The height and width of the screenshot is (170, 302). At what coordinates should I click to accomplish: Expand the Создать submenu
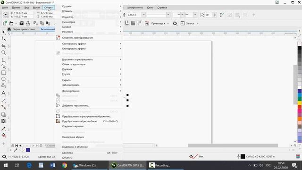[89, 6]
